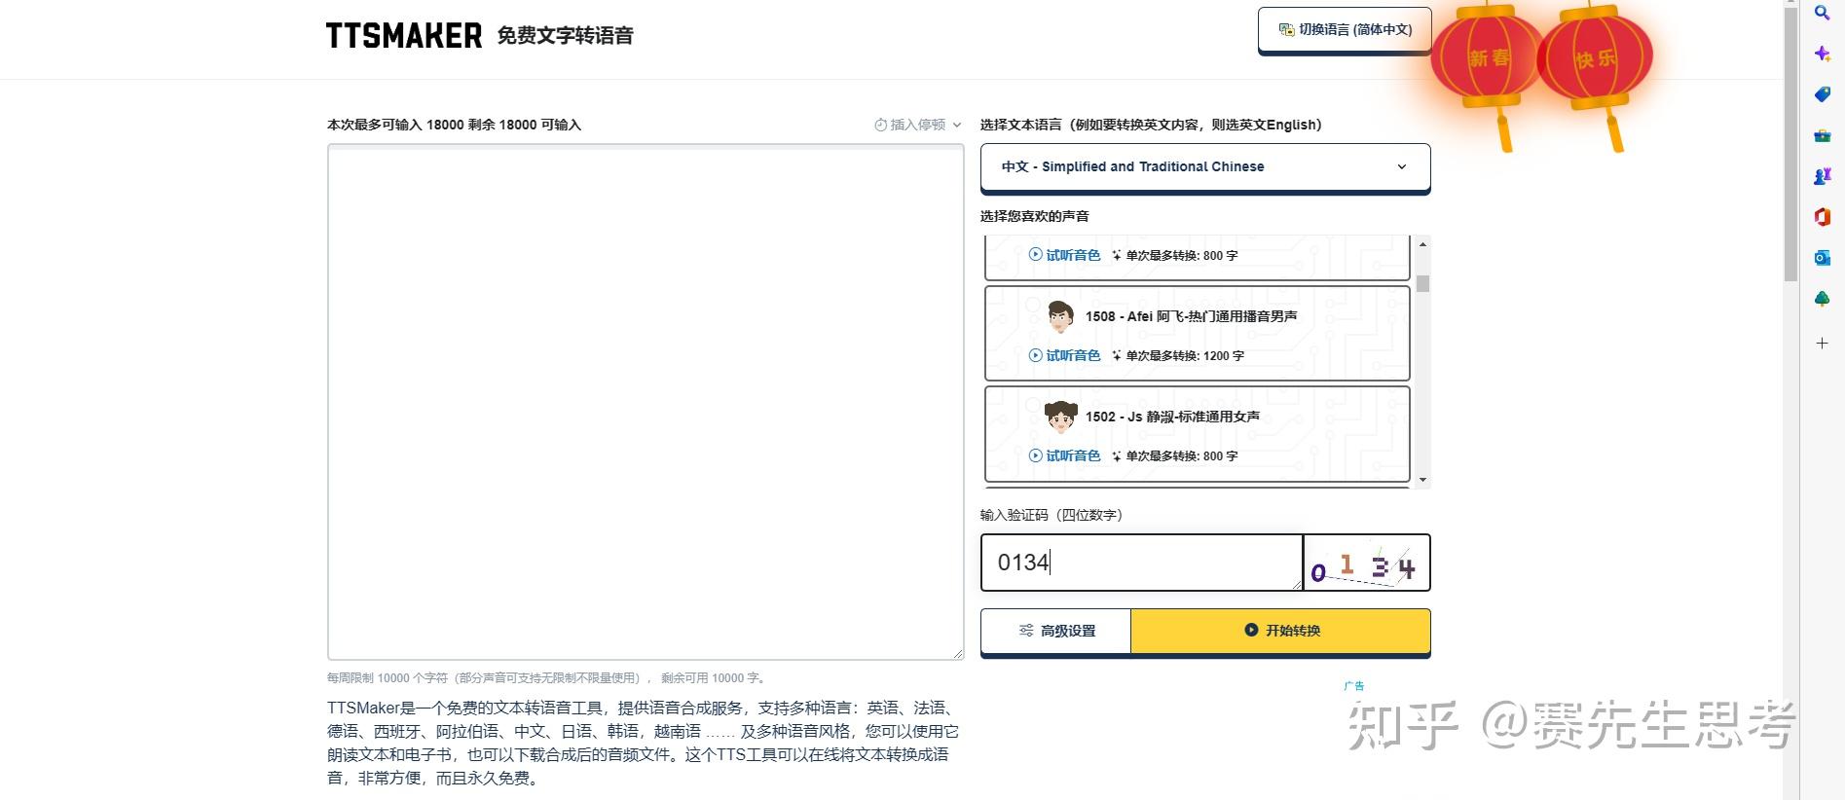
Task: Click the main page vertical scrollbar thumb
Action: tap(1790, 143)
